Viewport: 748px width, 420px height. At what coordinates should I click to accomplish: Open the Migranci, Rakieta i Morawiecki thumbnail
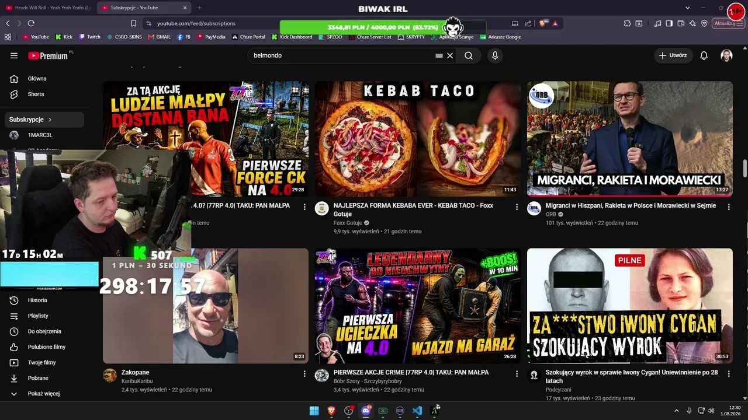630,139
